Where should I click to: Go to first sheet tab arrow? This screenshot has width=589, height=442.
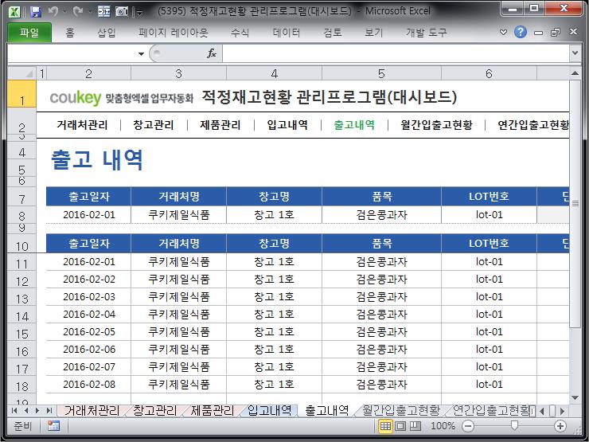14,410
